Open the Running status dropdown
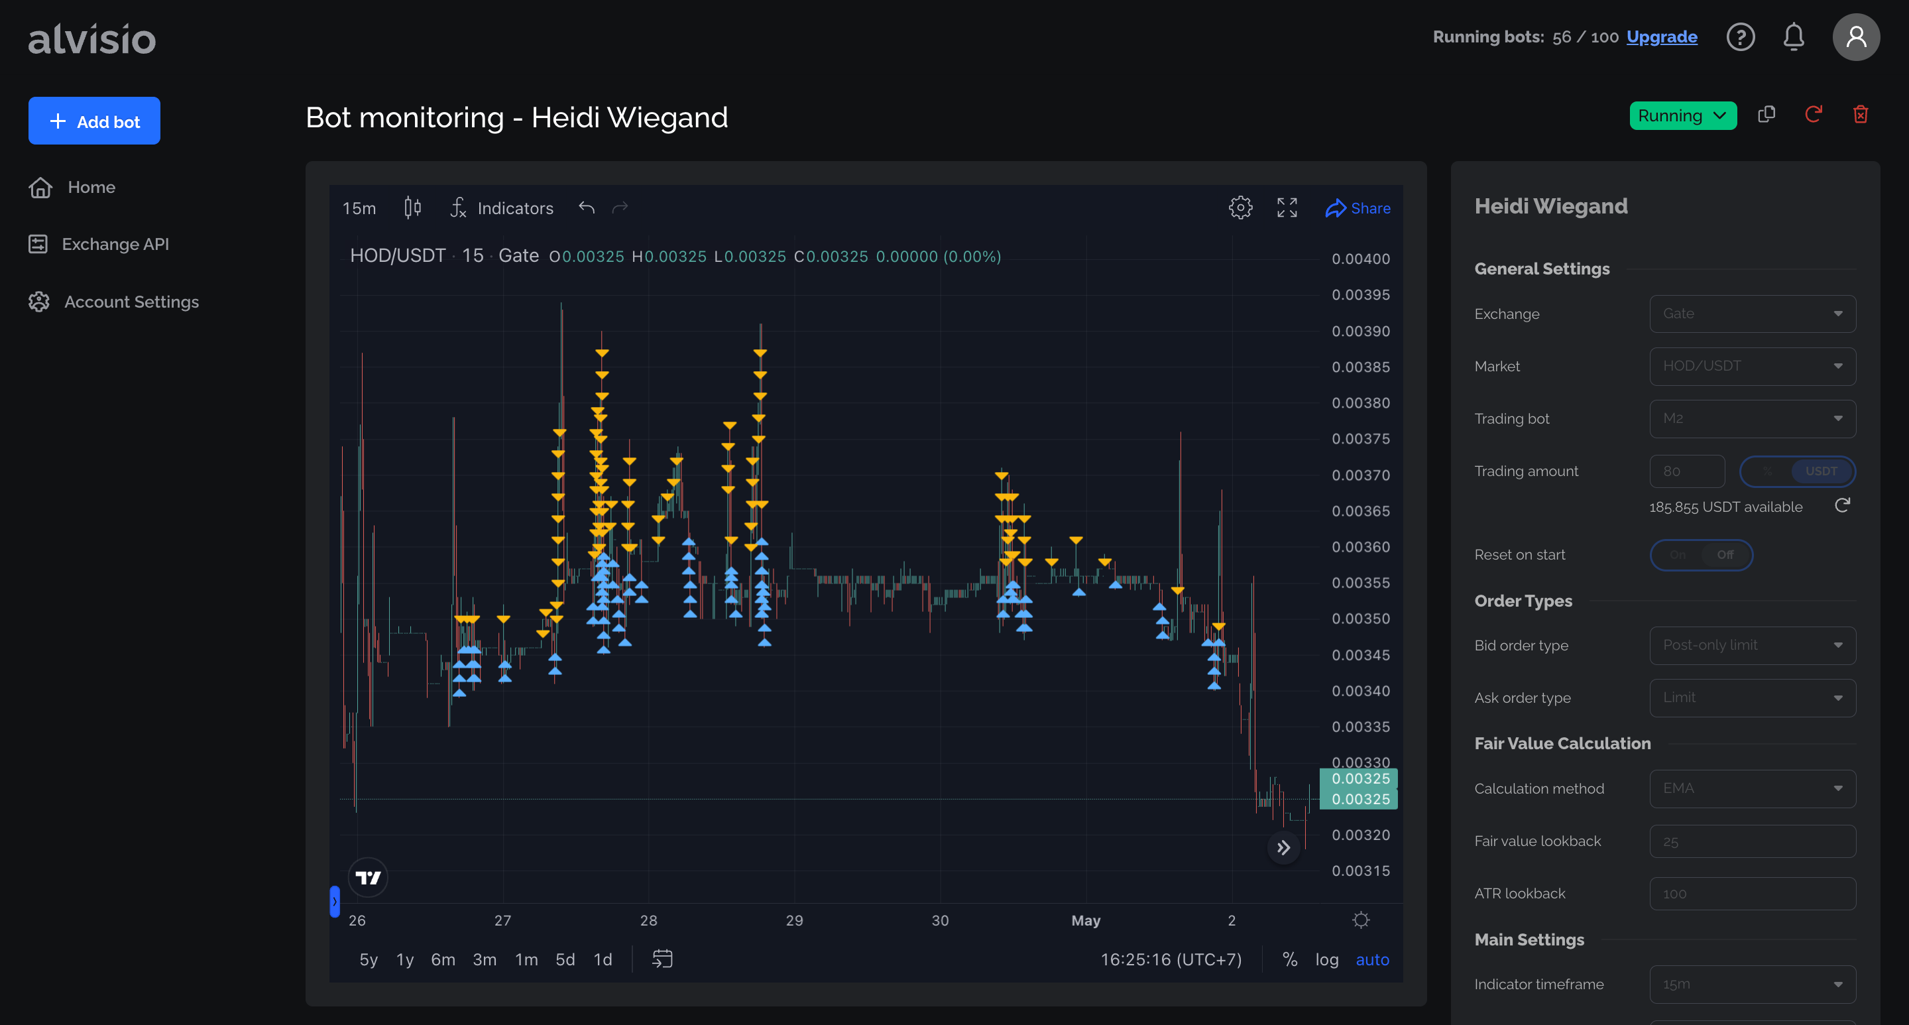1909x1025 pixels. tap(1682, 115)
